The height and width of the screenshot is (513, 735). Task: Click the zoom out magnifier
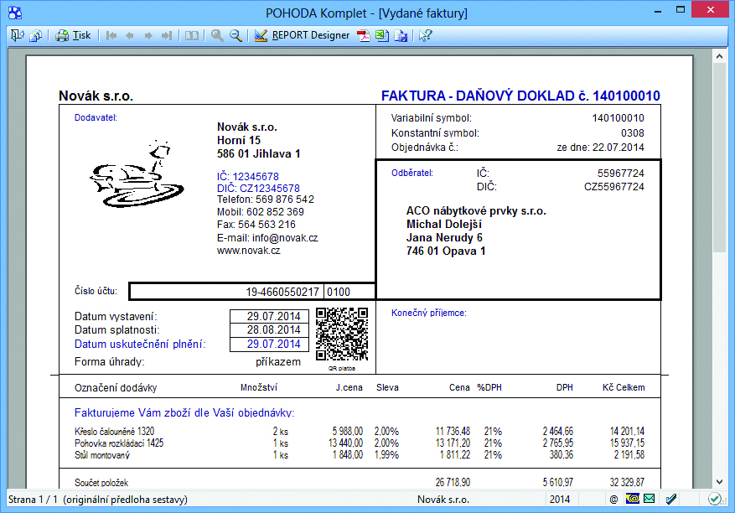click(x=236, y=35)
